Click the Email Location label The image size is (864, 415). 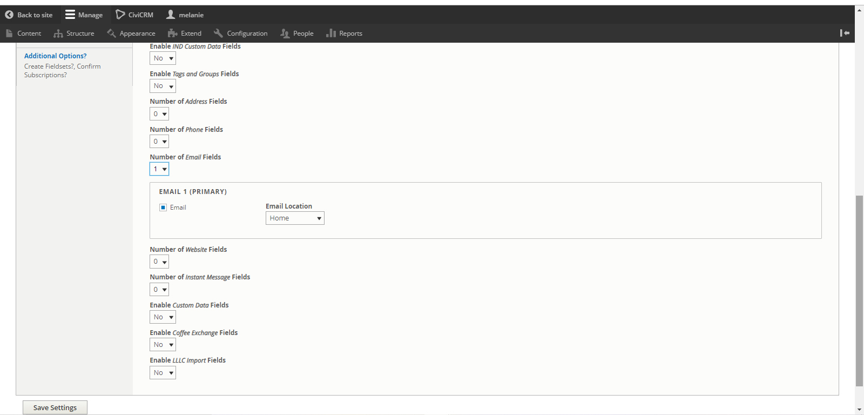point(289,206)
